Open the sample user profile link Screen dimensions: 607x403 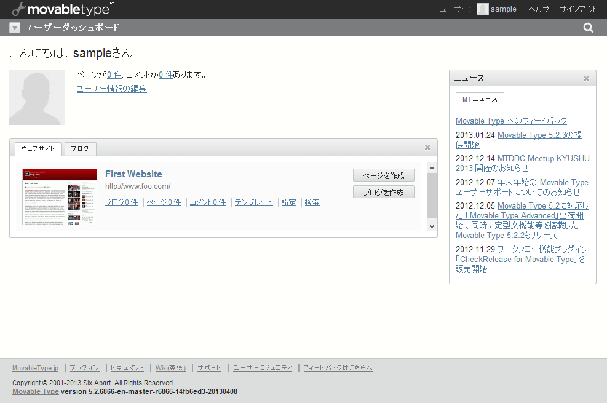click(x=503, y=9)
